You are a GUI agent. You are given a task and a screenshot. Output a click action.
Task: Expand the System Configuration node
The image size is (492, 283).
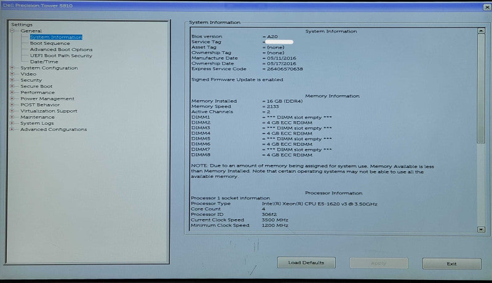tap(12, 68)
